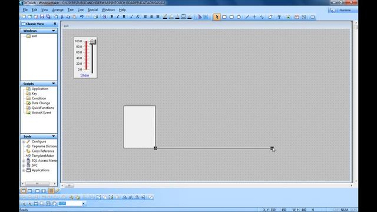Toggle Italic text formatting
Image resolution: width=377 pixels, height=212 pixels.
pyautogui.click(x=118, y=16)
